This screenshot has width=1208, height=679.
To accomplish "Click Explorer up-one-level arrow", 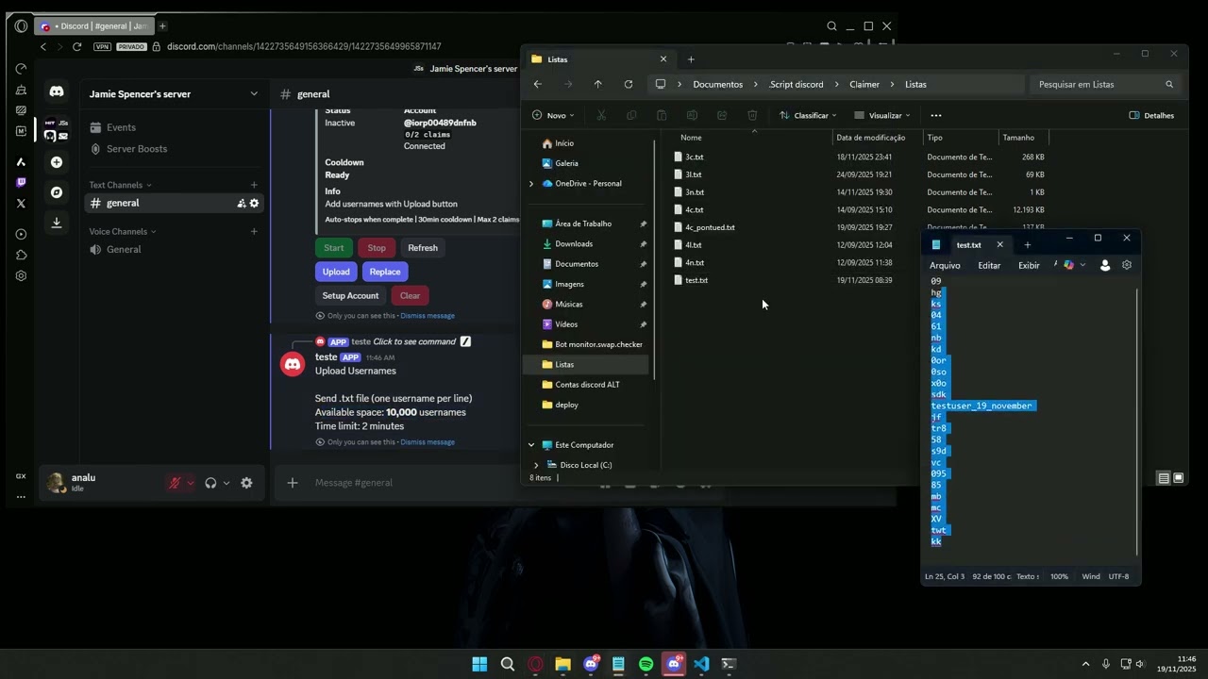I will coord(597,84).
